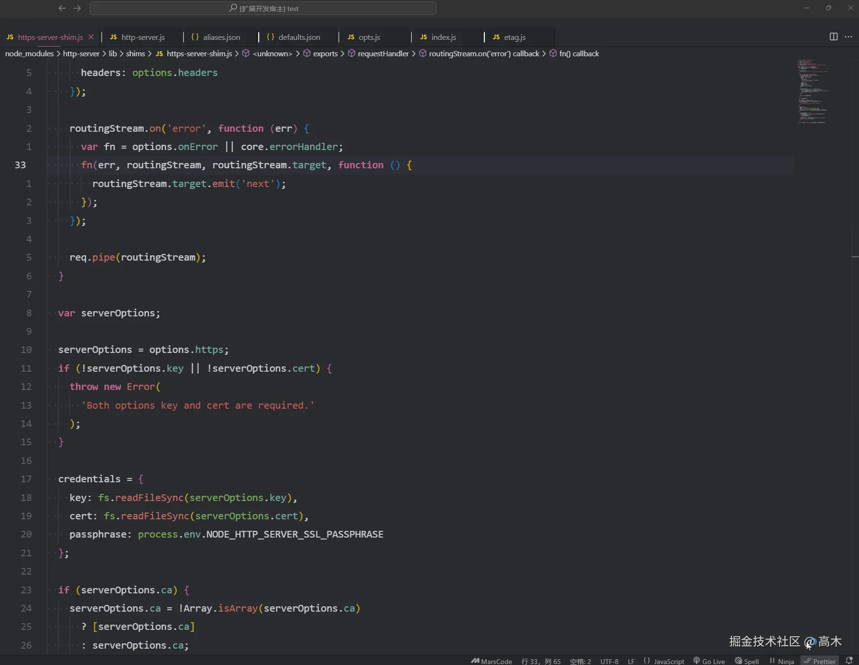Click '? [serverOptions.ca]' ternary line

coord(138,627)
